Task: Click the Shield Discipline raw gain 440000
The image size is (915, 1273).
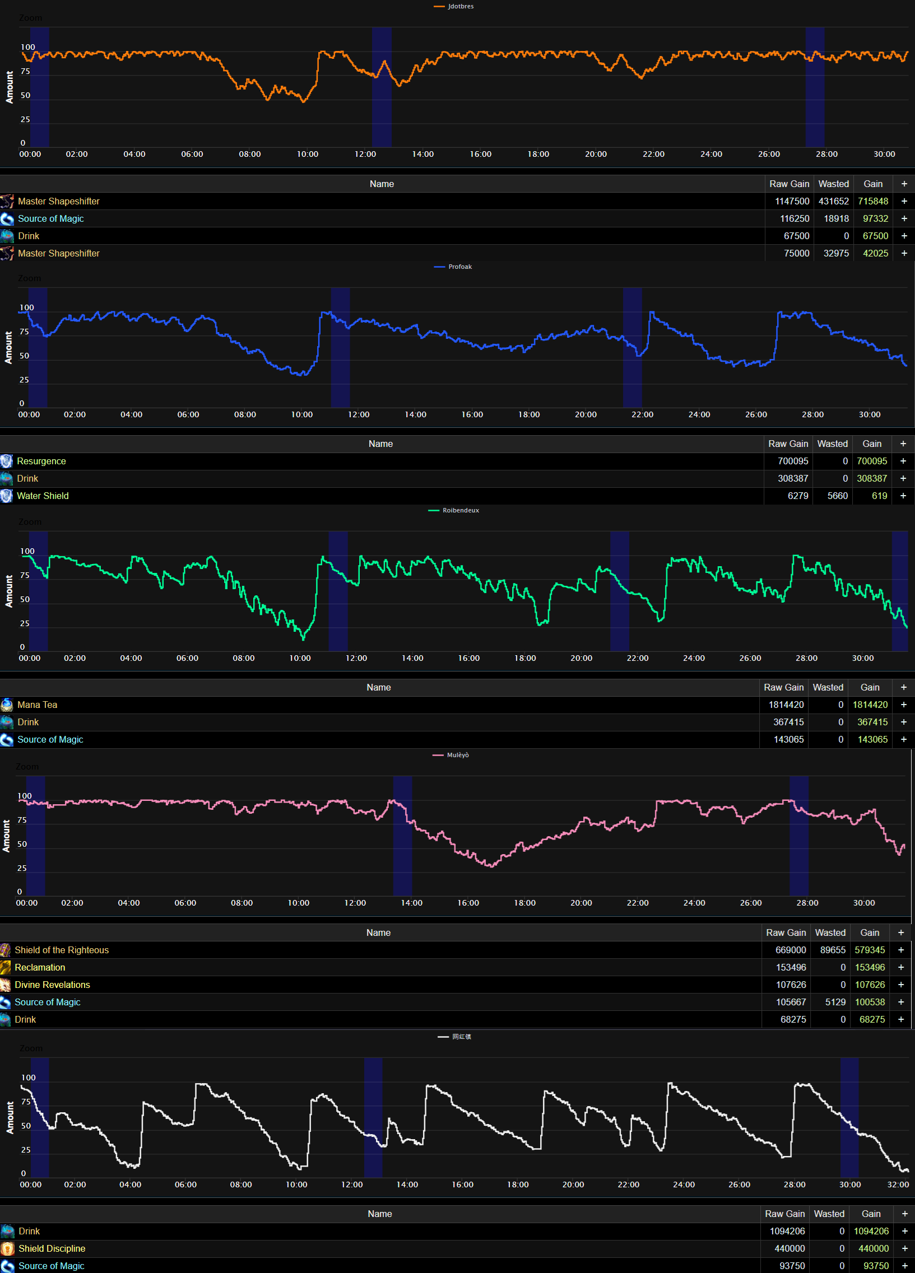Action: (789, 1248)
